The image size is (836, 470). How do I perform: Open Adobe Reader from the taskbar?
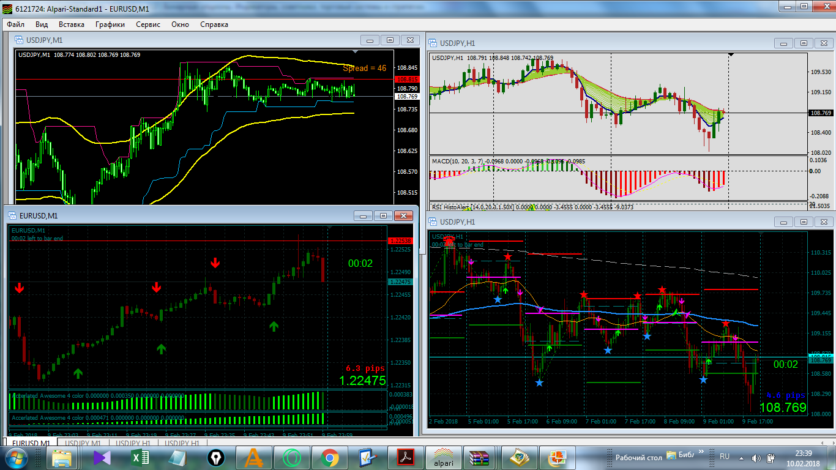point(405,458)
